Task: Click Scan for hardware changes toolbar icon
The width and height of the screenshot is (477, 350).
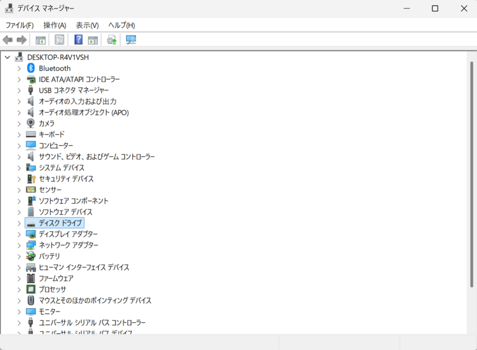Action: pos(131,40)
